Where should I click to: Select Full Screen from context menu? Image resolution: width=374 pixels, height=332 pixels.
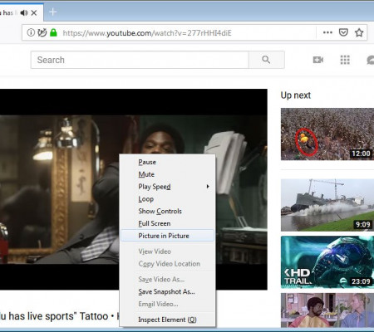tap(168, 223)
